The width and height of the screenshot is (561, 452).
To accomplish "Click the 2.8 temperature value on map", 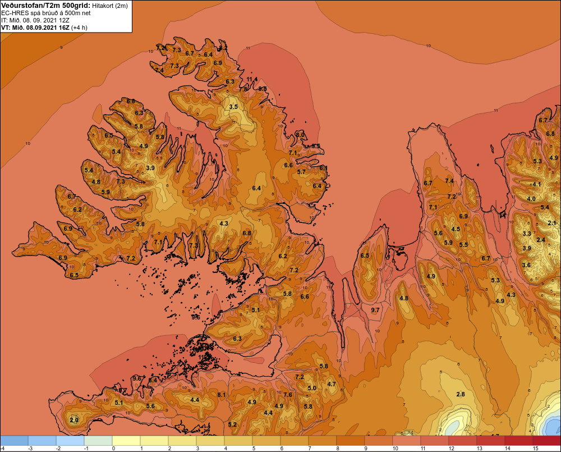I will (461, 394).
